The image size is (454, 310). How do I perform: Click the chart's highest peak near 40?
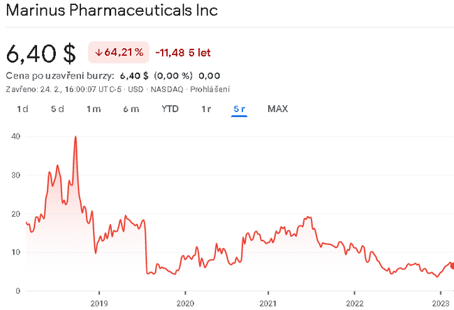pos(75,137)
